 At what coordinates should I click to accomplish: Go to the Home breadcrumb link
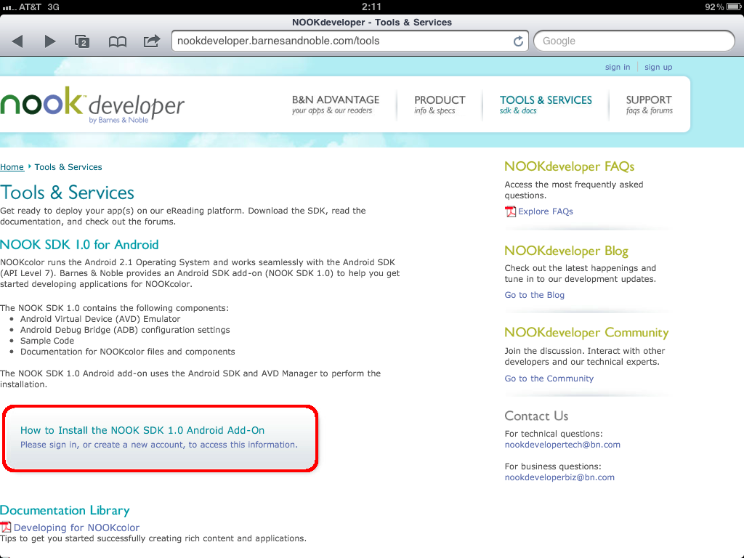(x=12, y=167)
